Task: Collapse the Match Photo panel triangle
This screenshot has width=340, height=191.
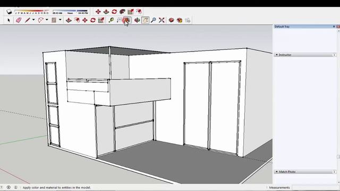Action: point(276,172)
